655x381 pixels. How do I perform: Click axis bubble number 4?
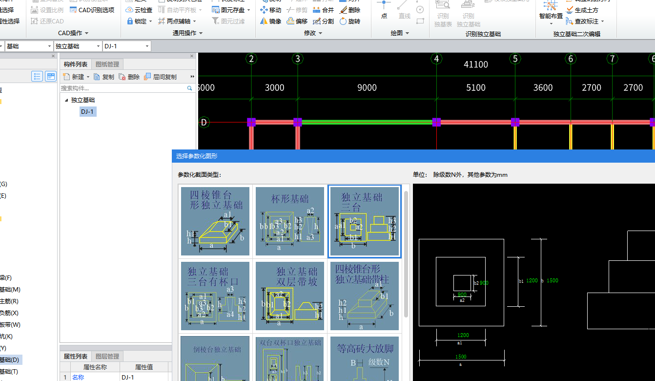click(436, 59)
